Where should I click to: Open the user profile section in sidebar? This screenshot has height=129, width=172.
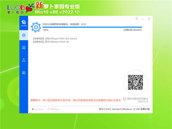point(24,60)
